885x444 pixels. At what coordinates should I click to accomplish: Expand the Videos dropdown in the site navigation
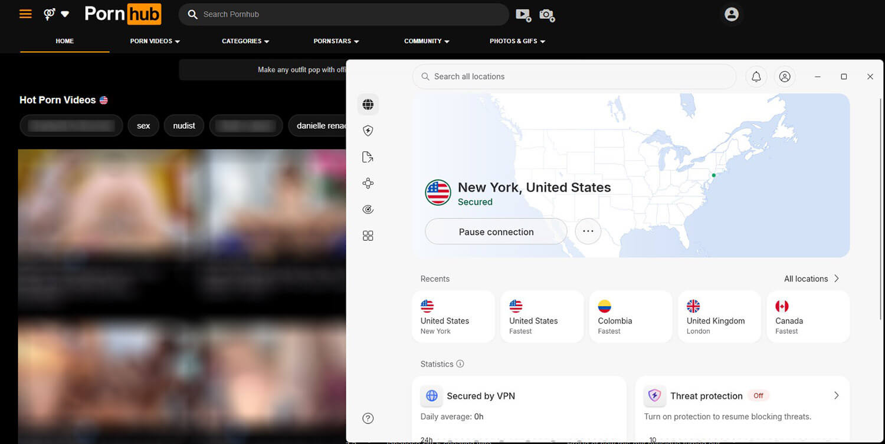(x=155, y=41)
